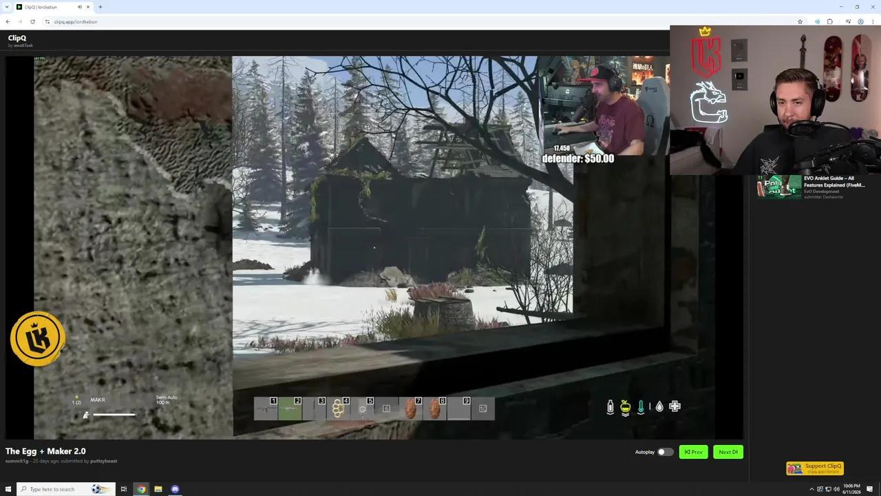The height and width of the screenshot is (496, 881).
Task: Open Task View on the taskbar
Action: pyautogui.click(x=124, y=489)
